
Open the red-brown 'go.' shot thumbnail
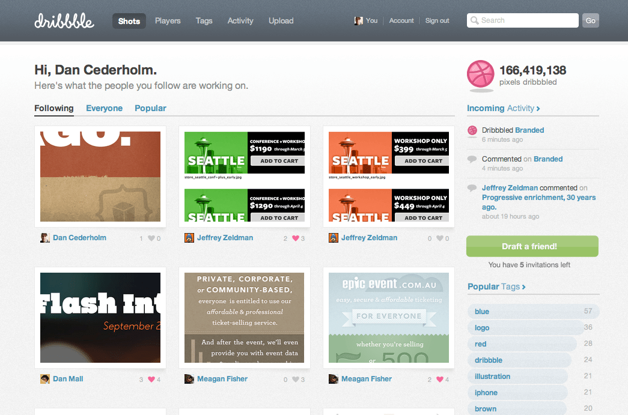100,177
